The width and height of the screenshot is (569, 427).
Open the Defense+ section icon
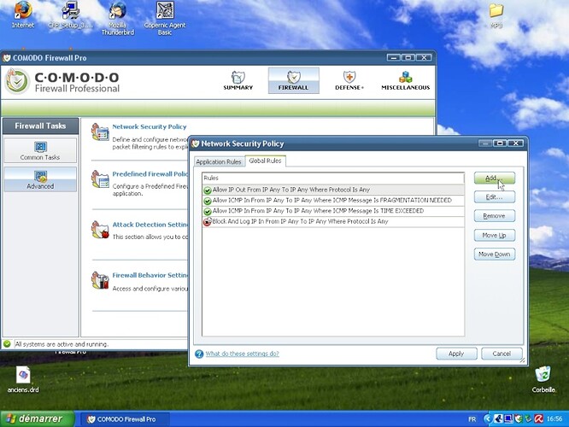[349, 80]
